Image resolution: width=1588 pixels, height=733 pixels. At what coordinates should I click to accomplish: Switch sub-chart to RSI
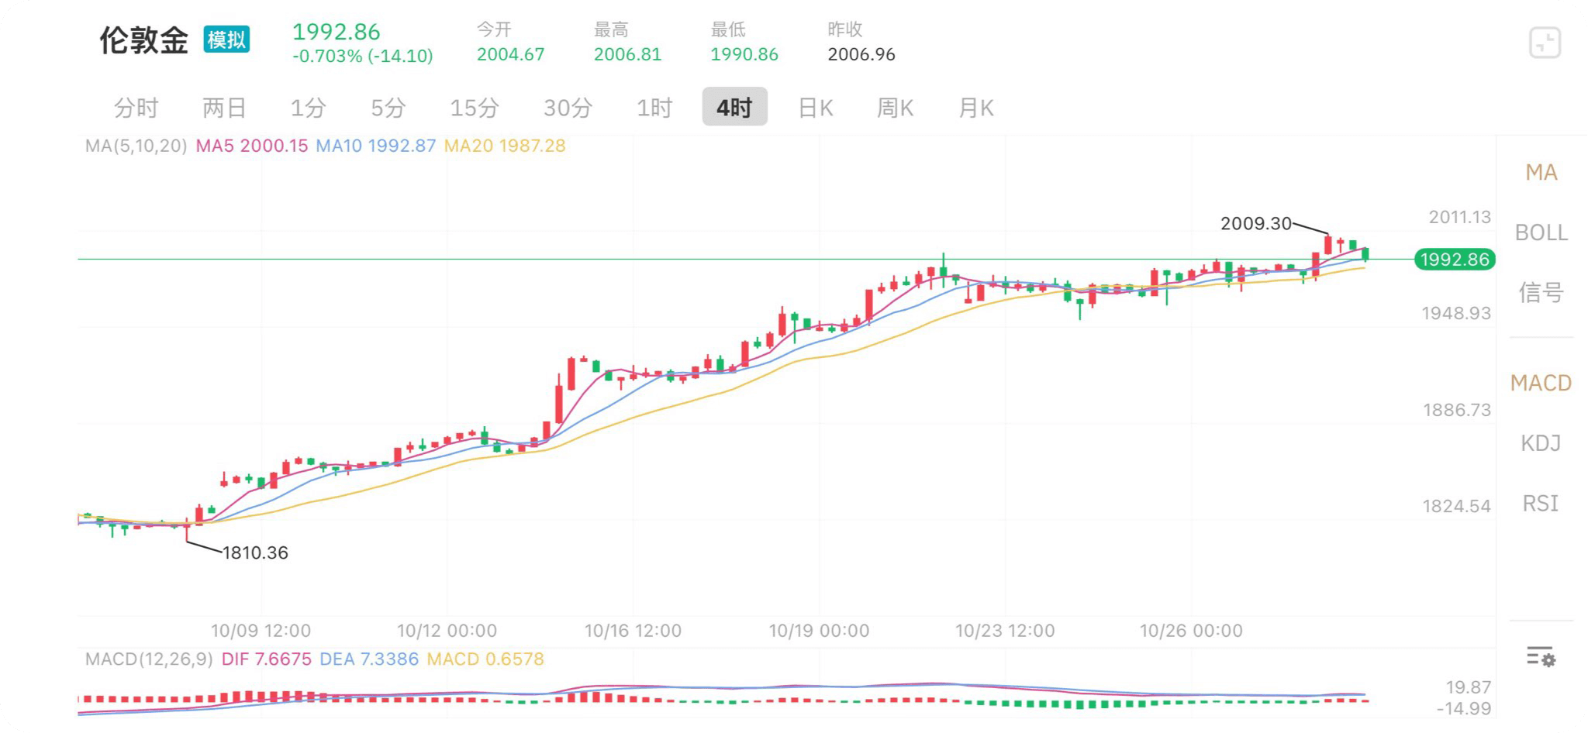point(1541,504)
